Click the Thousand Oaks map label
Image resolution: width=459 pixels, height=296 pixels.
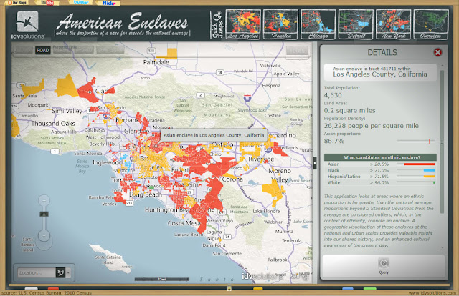(53, 124)
